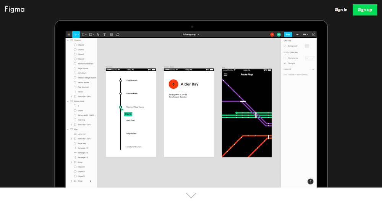
Task: Enable the Pixel preview checkbox
Action: [285, 58]
